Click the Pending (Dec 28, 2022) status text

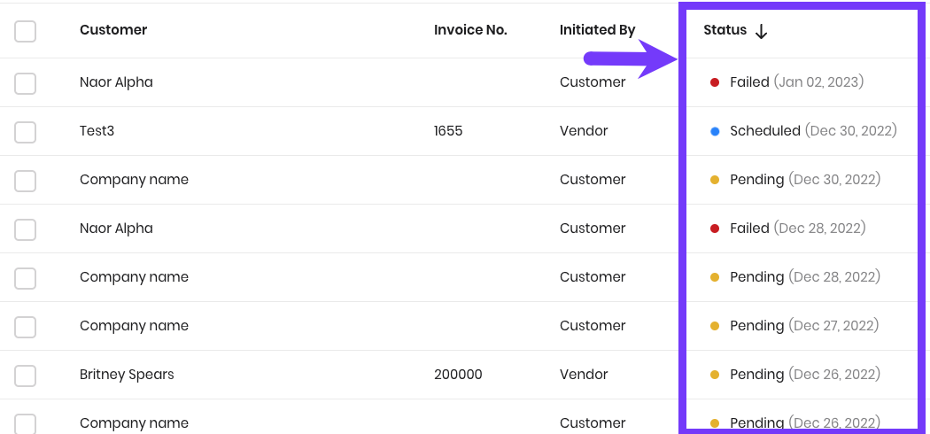[x=805, y=277]
